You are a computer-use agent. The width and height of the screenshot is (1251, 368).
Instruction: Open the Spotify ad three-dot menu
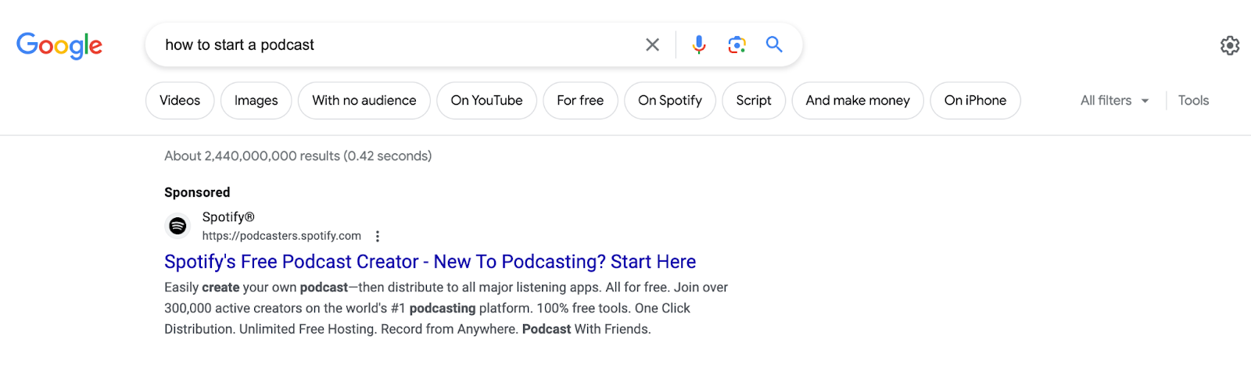tap(378, 236)
